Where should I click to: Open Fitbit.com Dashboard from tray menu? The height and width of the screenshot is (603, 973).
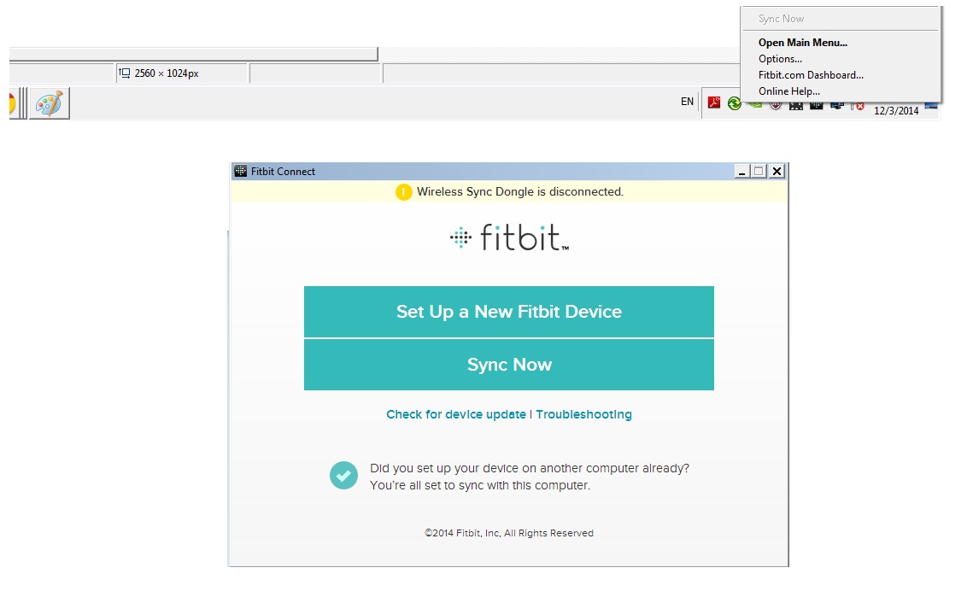811,75
